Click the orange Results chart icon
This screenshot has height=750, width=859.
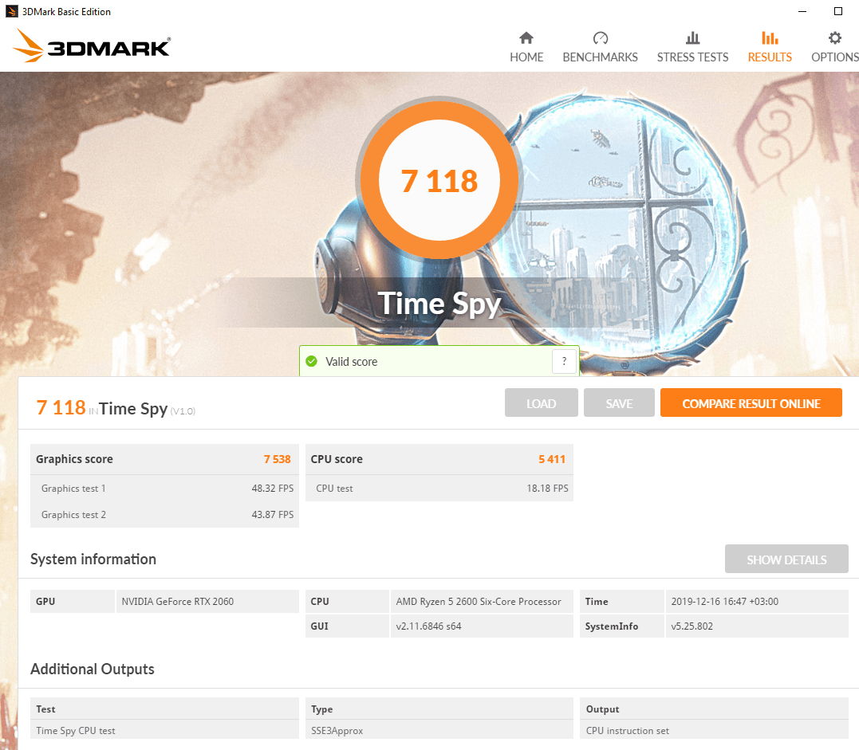click(770, 37)
